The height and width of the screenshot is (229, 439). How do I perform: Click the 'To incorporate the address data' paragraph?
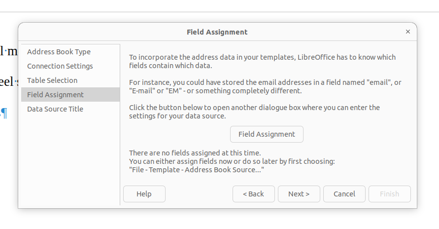(262, 61)
